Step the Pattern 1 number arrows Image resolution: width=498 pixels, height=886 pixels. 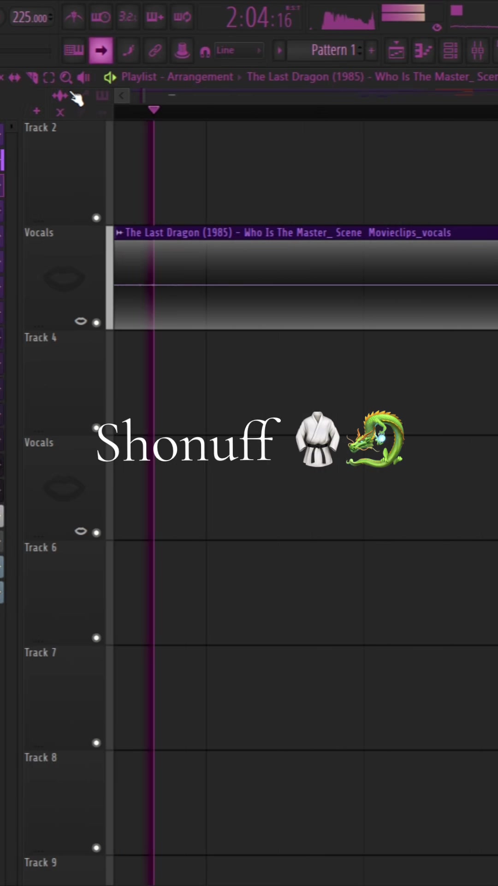[360, 50]
